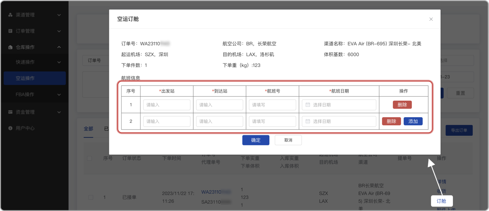The image size is (489, 211).
Task: Collapse the 仓库操作 menu chevron
Action: click(x=59, y=47)
